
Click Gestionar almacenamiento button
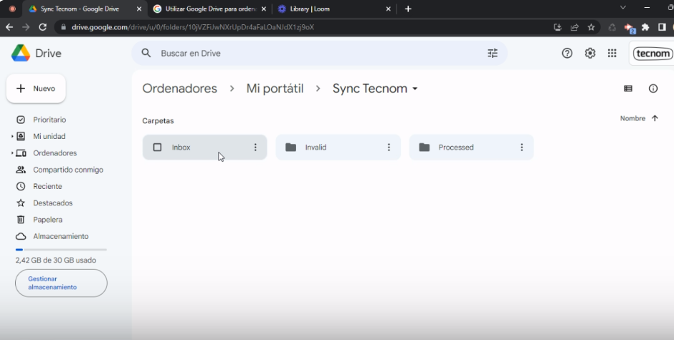[61, 283]
